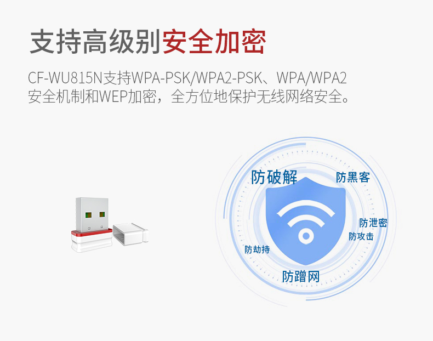Click the WPA-PSK/WPA2-PSK text
433x341 pixels.
[x=196, y=78]
